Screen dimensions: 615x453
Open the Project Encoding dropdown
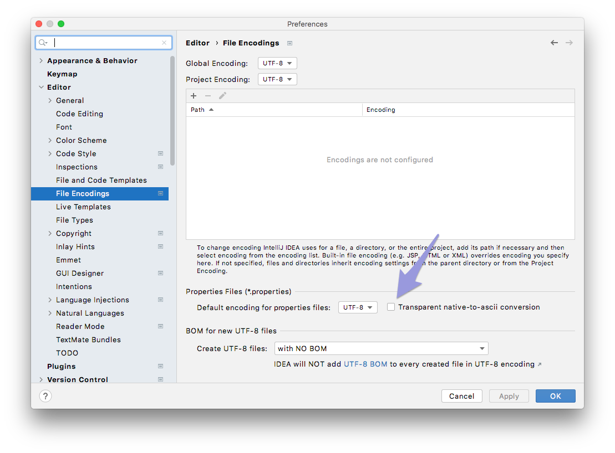pos(277,79)
